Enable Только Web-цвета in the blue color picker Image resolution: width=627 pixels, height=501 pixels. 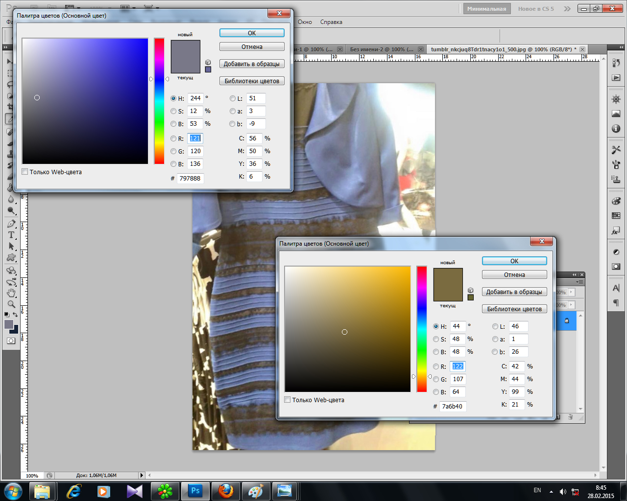(x=25, y=172)
